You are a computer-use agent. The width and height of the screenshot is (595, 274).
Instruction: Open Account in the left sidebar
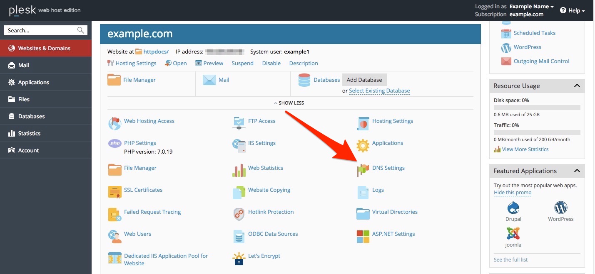coord(46,150)
